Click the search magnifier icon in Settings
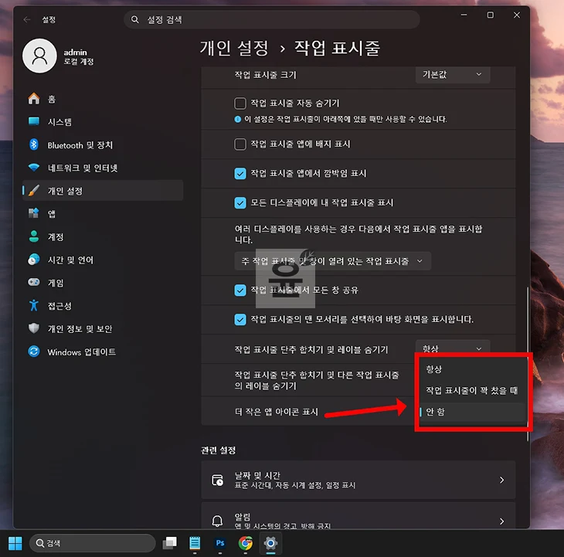 pyautogui.click(x=135, y=19)
